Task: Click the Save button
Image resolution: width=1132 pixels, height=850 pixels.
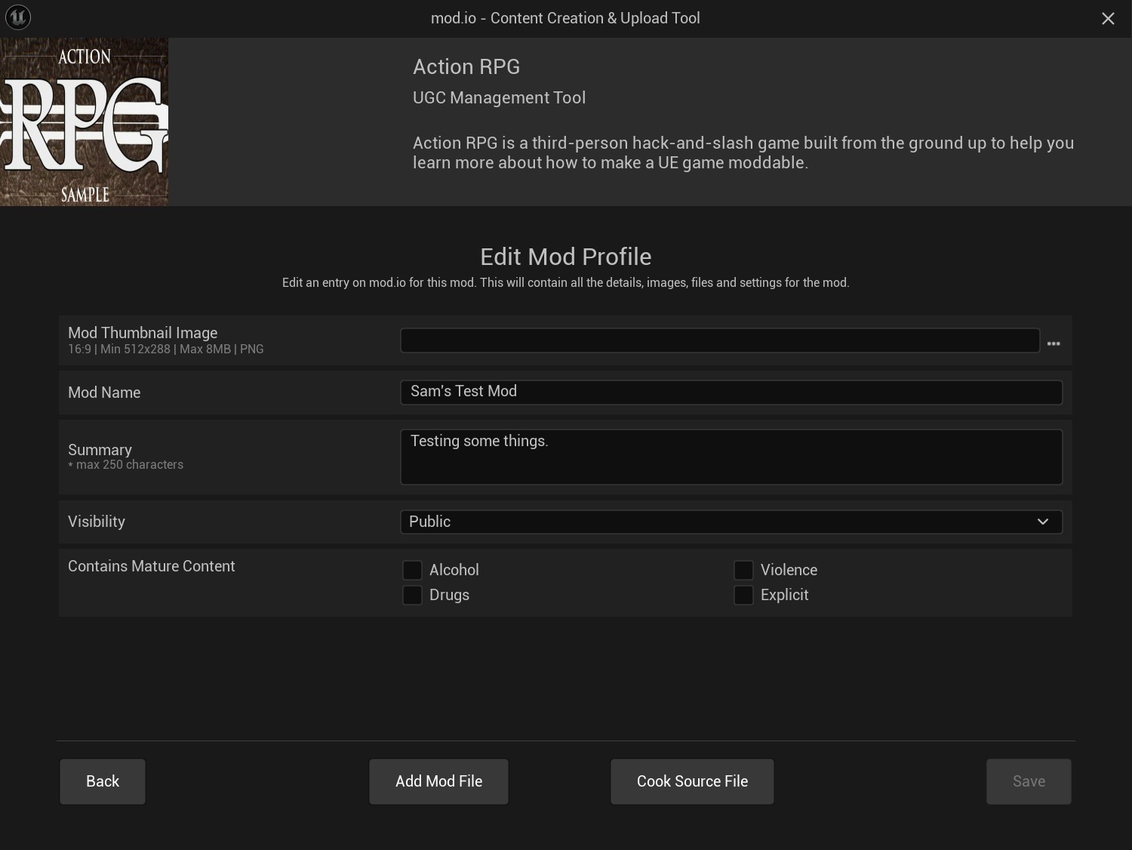Action: (x=1028, y=781)
